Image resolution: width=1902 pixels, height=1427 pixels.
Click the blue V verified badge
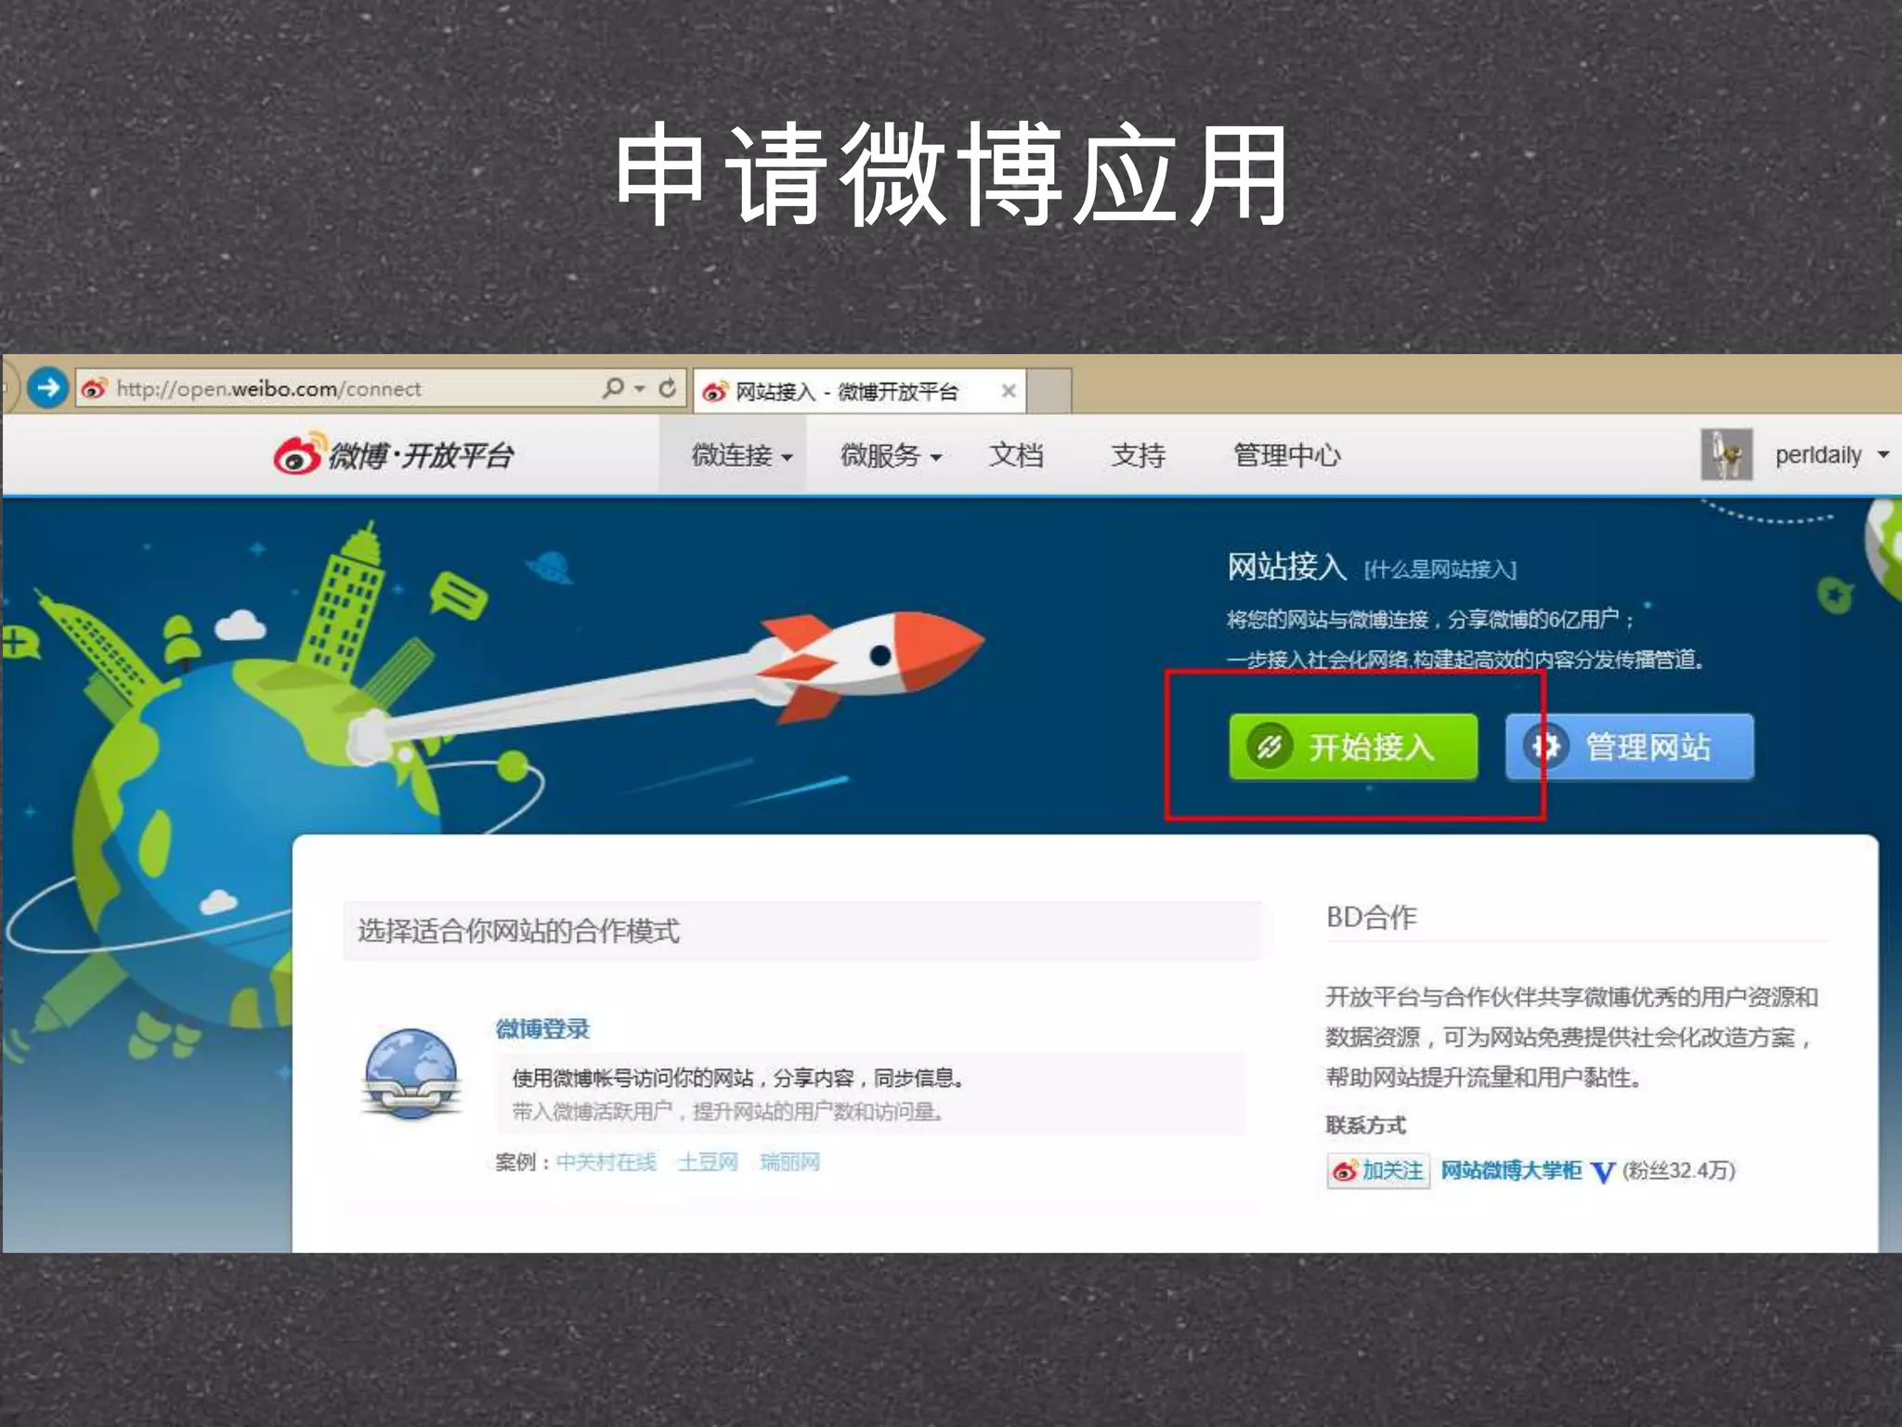coord(1602,1172)
